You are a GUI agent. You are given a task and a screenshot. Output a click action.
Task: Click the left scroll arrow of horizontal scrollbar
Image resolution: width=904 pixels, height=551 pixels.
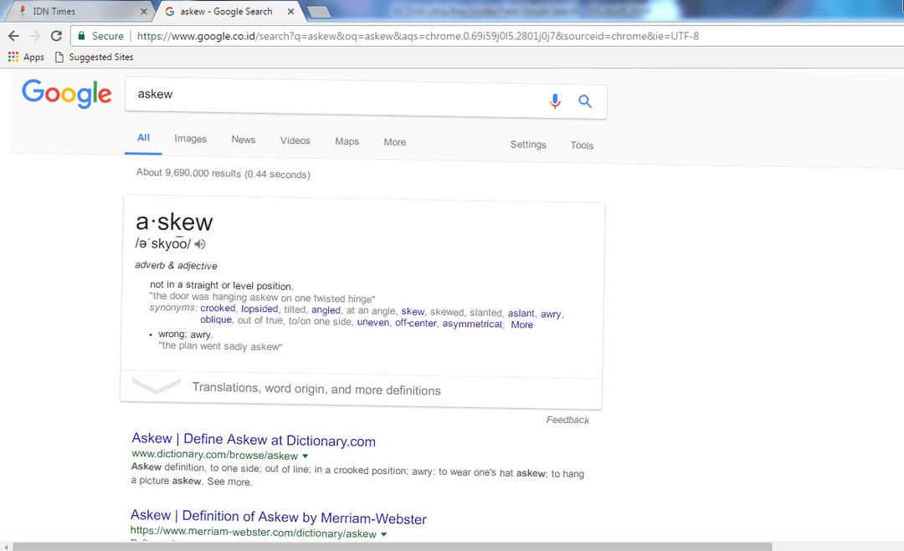pyautogui.click(x=5, y=546)
